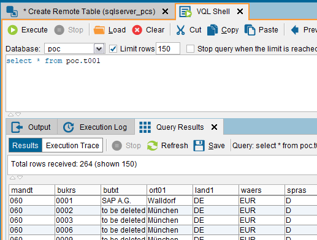Select the Query Results tab
Viewport: 317px width, 240px height.
coord(180,127)
